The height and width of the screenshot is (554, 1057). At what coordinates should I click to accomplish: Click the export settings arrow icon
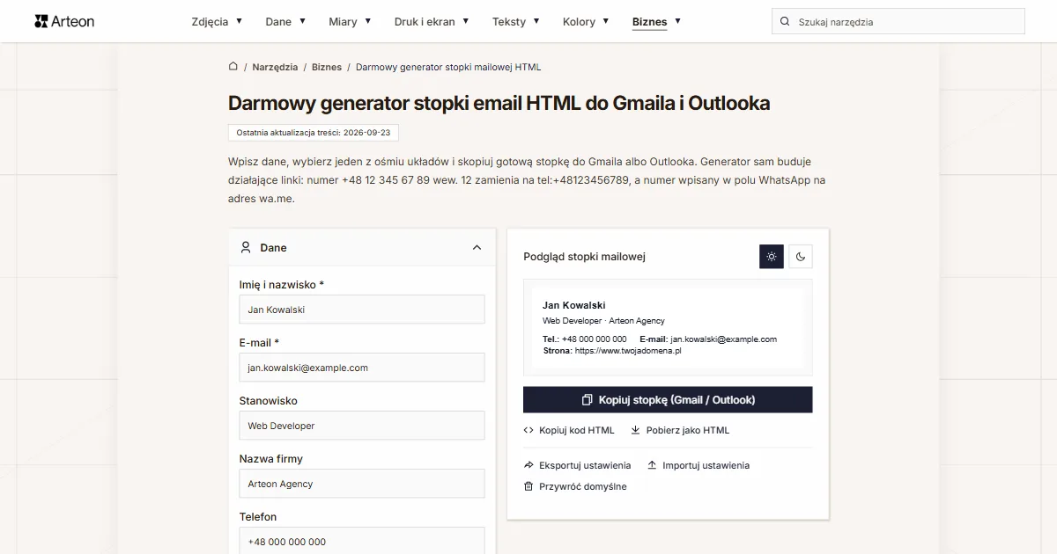528,465
